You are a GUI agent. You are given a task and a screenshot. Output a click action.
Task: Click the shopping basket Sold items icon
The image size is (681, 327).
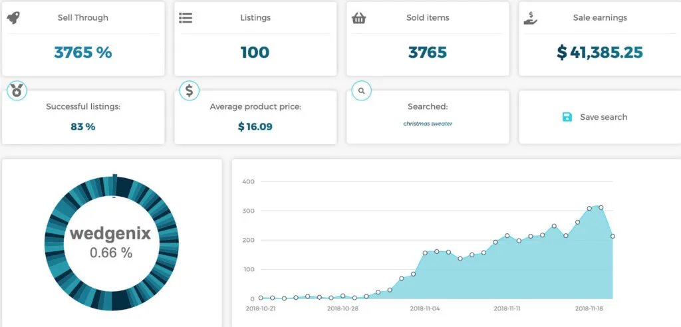pyautogui.click(x=358, y=18)
